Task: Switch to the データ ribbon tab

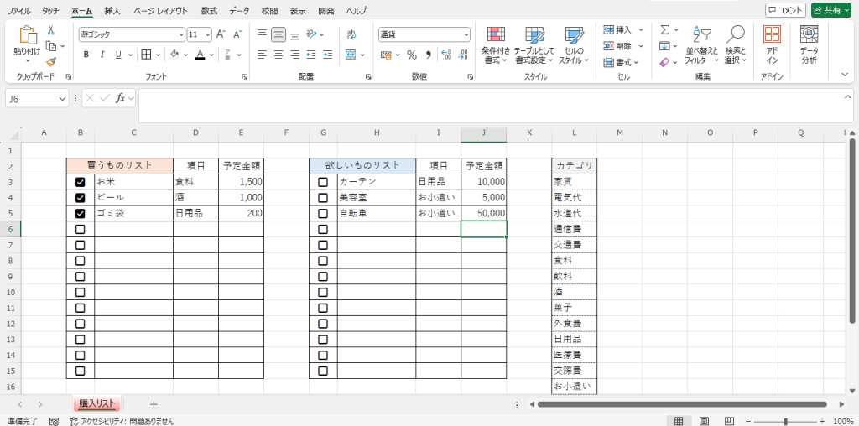Action: (239, 11)
